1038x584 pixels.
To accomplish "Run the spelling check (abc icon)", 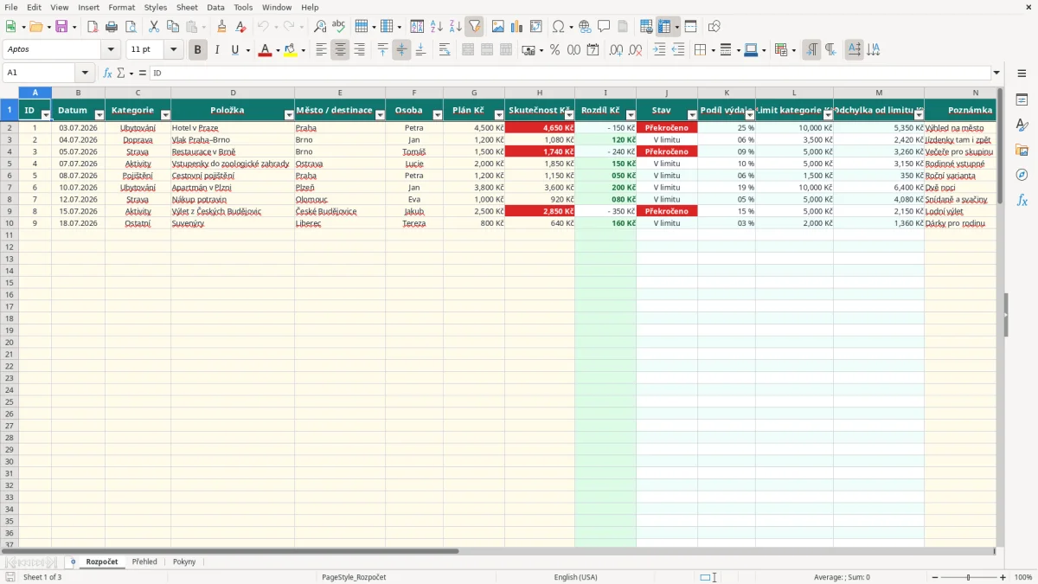I will pyautogui.click(x=339, y=27).
